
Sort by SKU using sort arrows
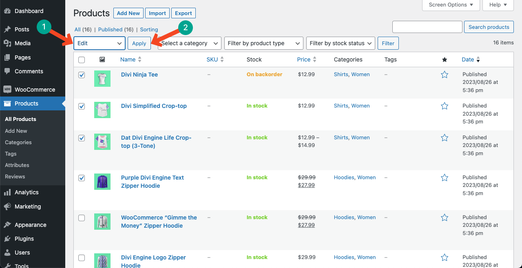(x=222, y=59)
